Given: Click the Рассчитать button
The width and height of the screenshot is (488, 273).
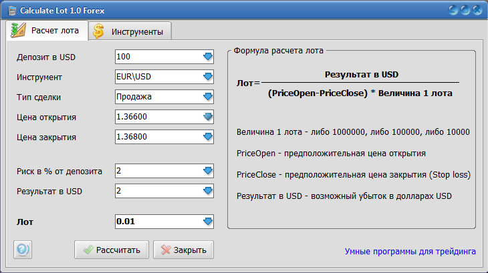Looking at the screenshot, I should tap(112, 250).
